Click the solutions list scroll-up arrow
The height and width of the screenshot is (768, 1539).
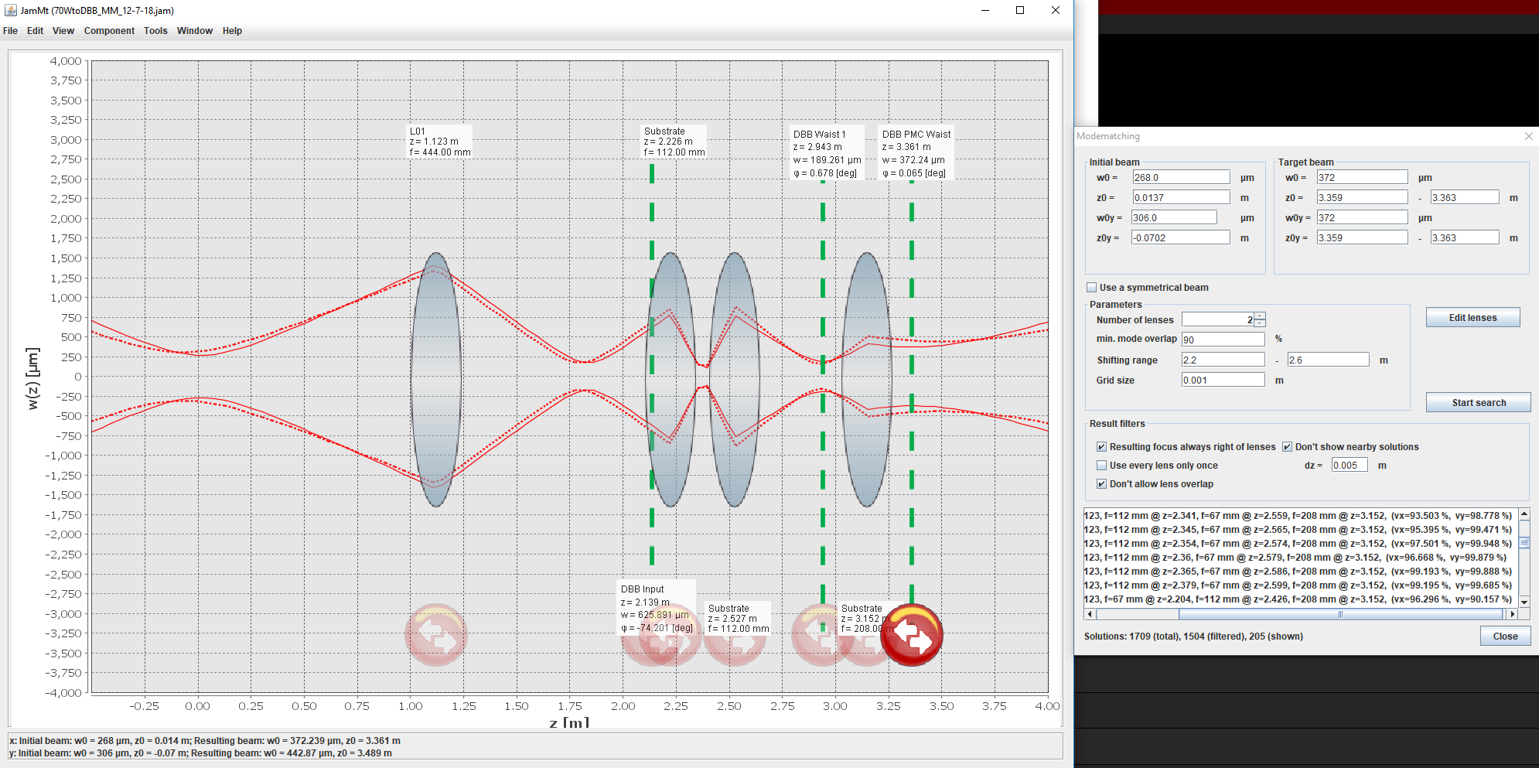coord(1524,514)
